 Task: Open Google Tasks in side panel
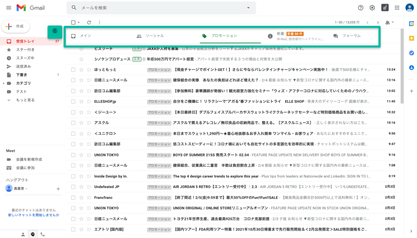point(411,53)
